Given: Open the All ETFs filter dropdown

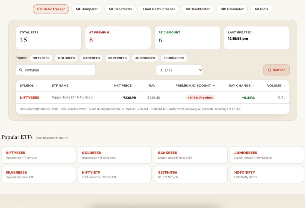Looking at the screenshot, I should coord(179,70).
